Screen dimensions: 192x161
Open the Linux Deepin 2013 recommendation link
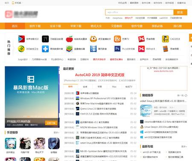[x=161, y=127]
